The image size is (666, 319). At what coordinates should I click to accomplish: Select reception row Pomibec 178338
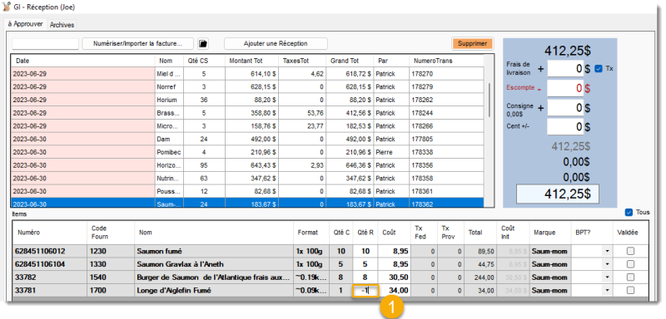tap(247, 152)
